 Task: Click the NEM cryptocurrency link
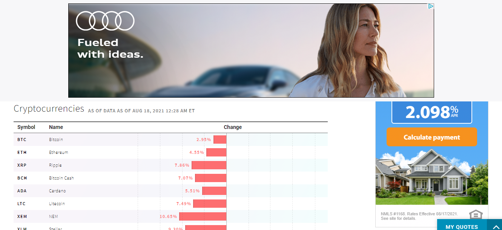(53, 216)
